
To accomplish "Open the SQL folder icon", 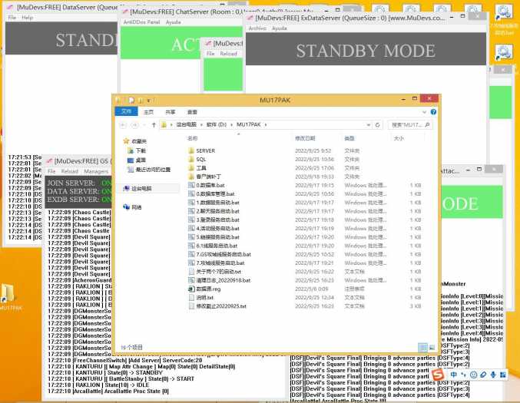I will point(191,160).
